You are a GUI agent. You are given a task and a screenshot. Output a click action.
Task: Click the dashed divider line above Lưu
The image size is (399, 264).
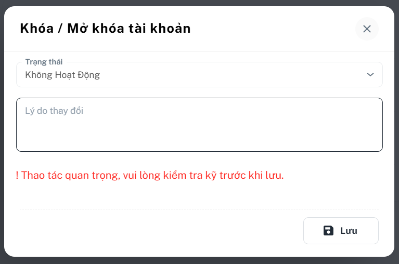(199, 209)
